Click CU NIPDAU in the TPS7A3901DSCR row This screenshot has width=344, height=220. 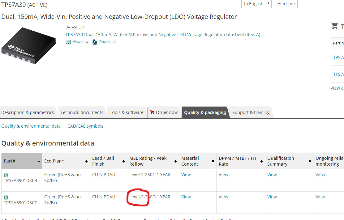click(x=104, y=175)
